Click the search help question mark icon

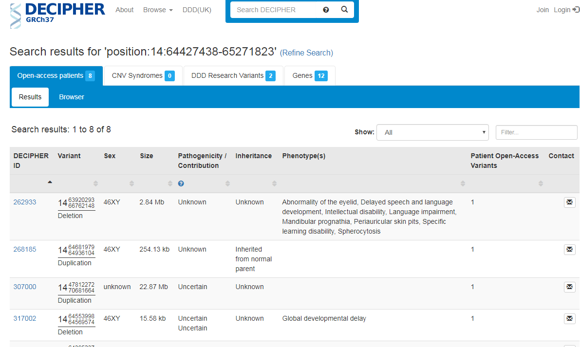326,10
